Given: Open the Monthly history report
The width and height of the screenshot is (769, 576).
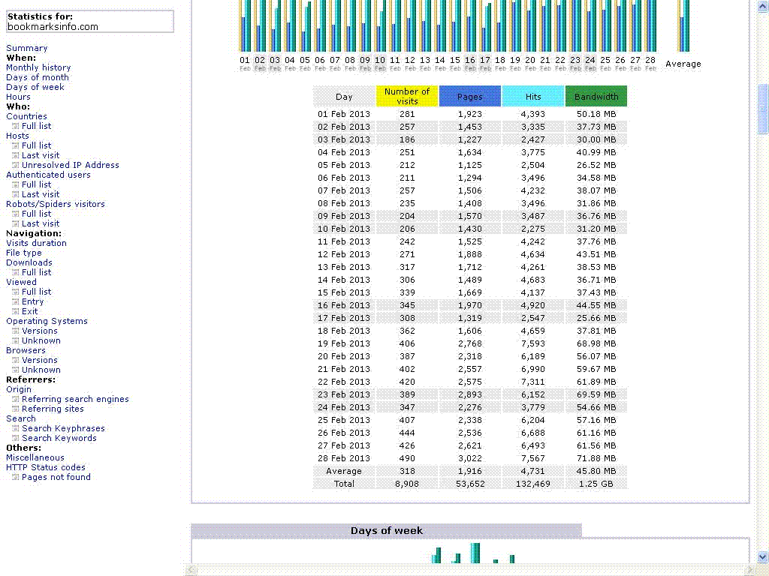Looking at the screenshot, I should (x=38, y=67).
